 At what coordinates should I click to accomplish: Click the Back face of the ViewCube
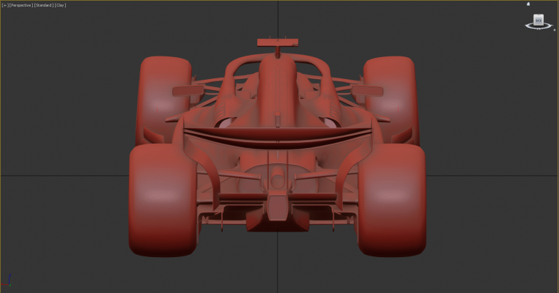[x=538, y=20]
